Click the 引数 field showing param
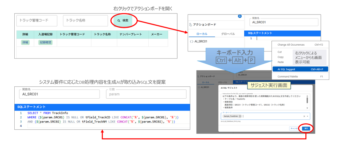The image size is (342, 149). click(146, 94)
